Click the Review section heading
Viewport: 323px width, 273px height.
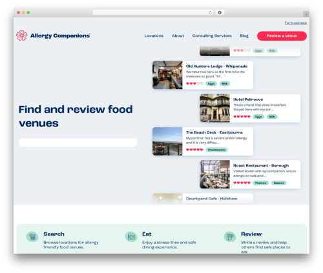point(251,234)
